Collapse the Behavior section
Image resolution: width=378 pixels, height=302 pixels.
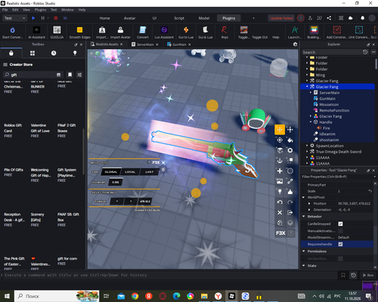click(x=304, y=216)
